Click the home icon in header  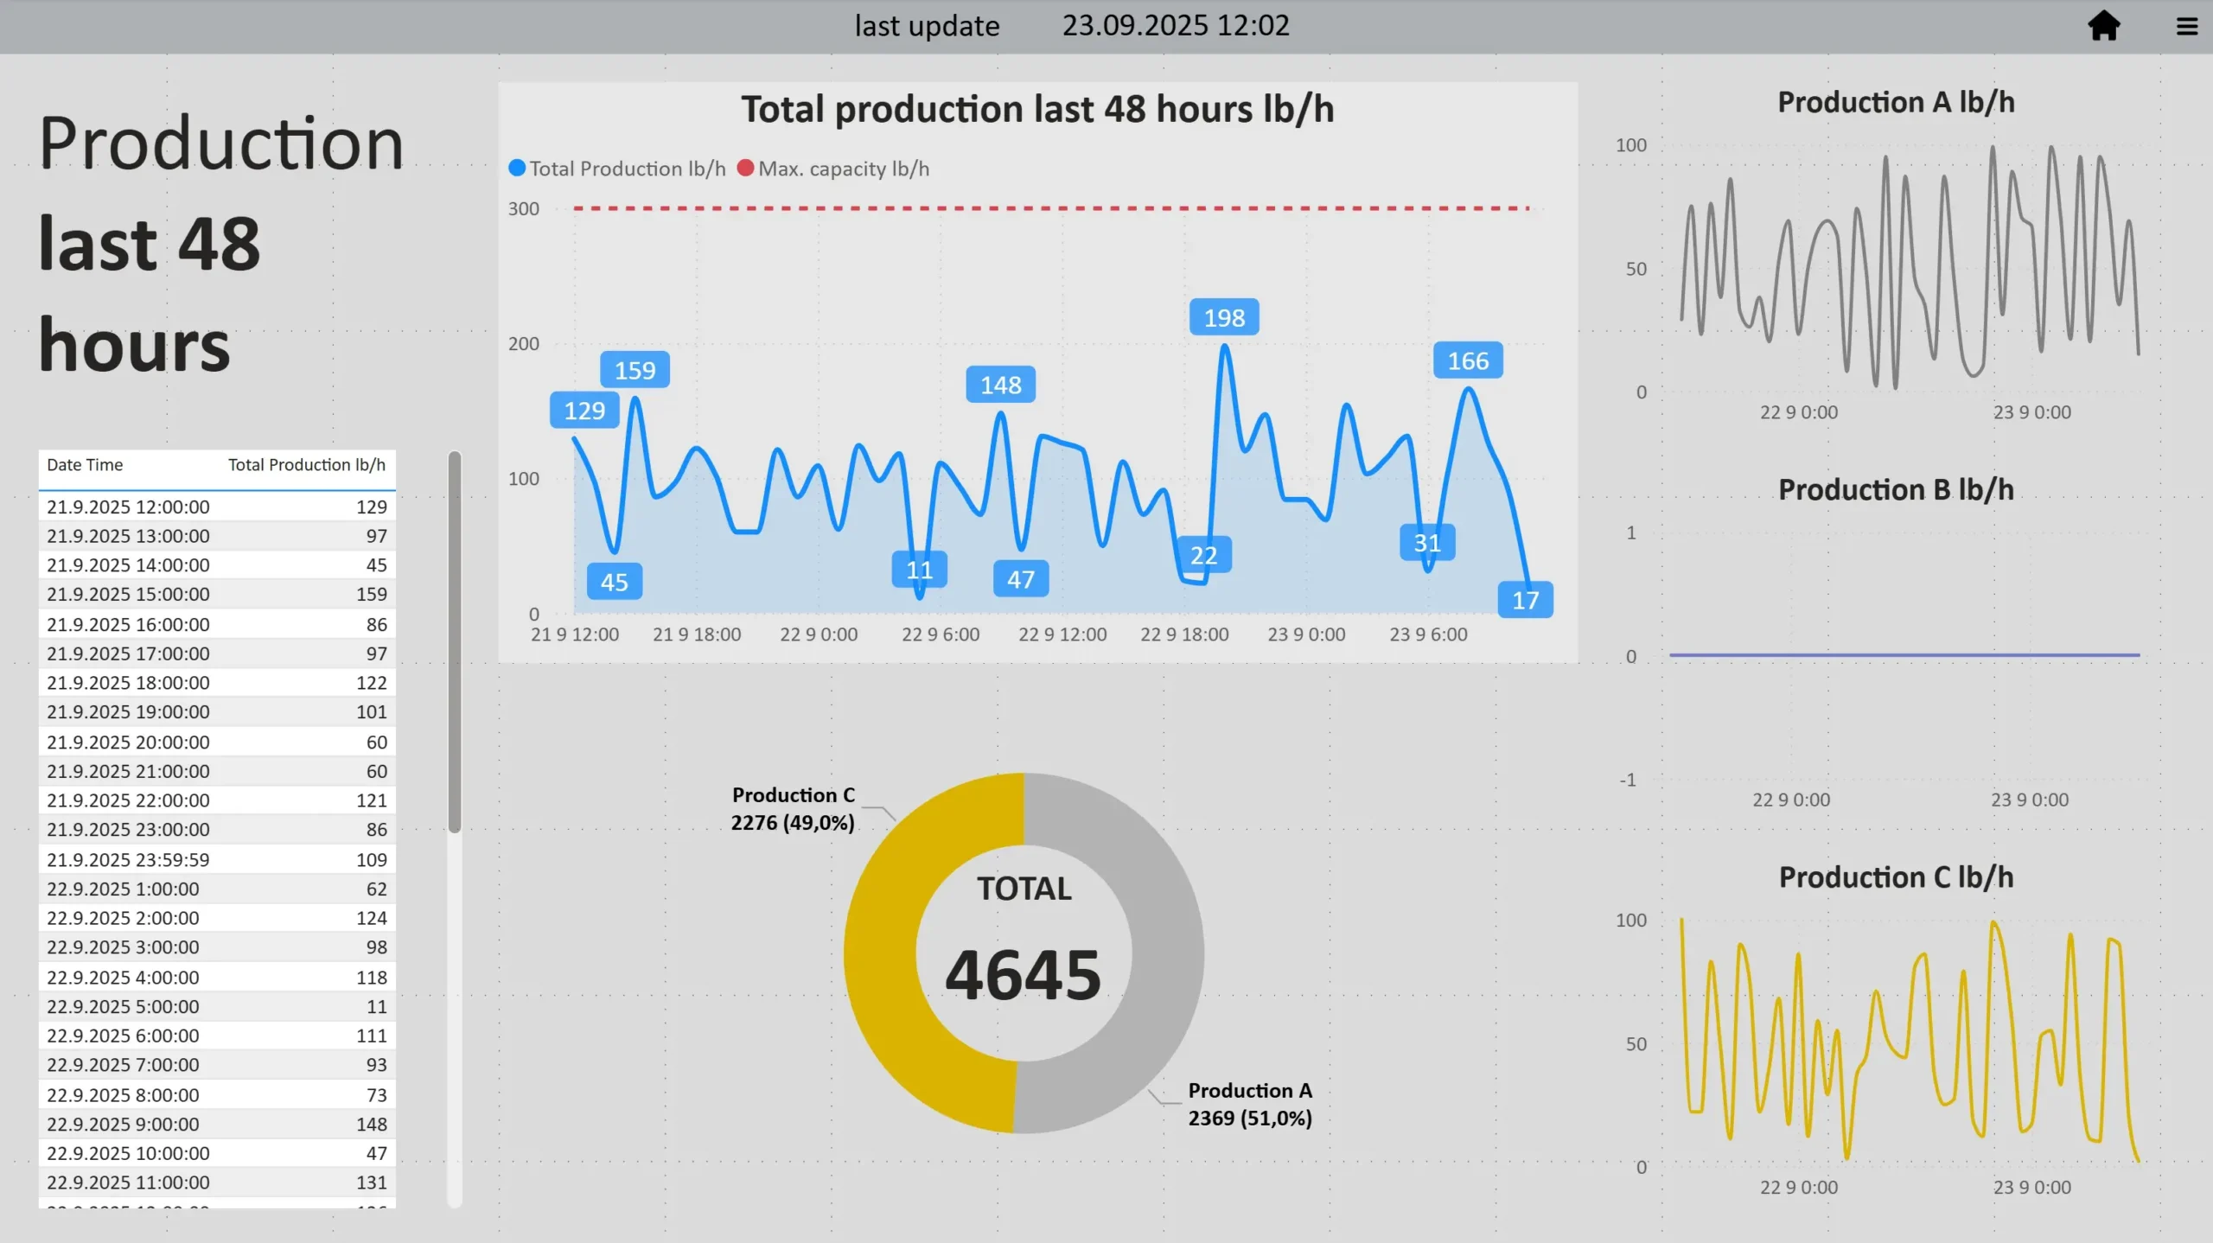pyautogui.click(x=2103, y=26)
